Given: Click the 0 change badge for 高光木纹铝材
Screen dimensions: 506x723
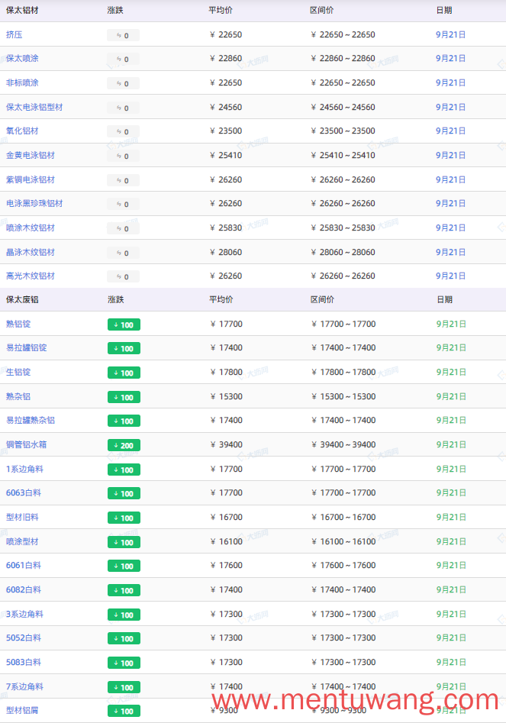Looking at the screenshot, I should coord(123,276).
